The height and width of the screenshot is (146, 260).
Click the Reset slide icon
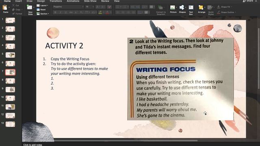(38, 10)
